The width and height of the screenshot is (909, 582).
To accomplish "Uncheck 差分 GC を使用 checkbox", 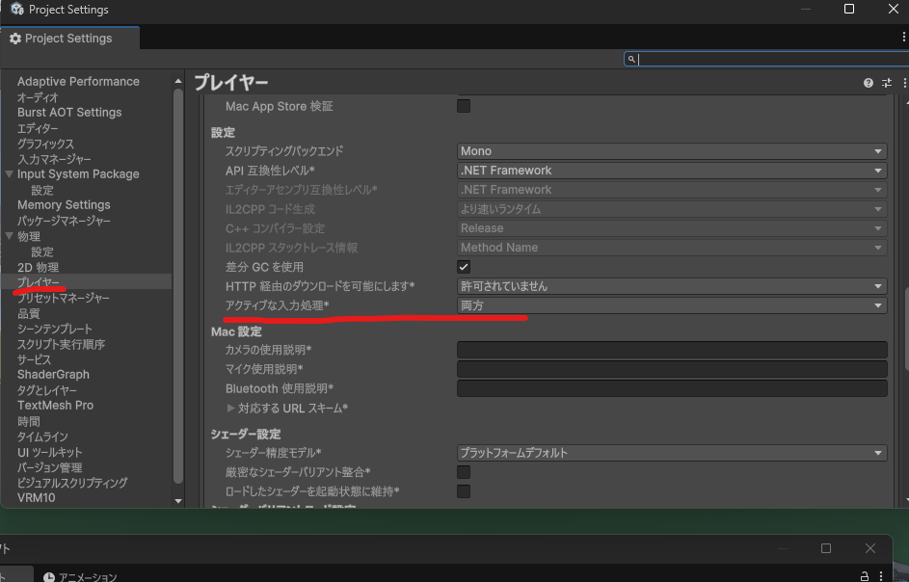I will coord(464,267).
